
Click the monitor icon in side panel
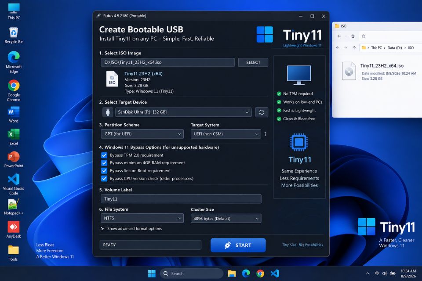299,75
